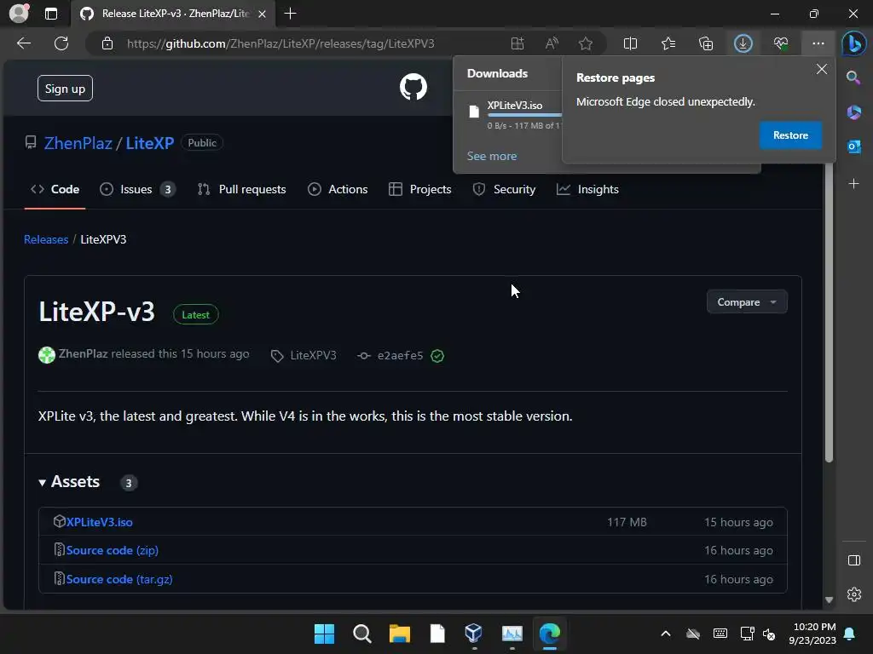Open Outlook sidebar icon
The width and height of the screenshot is (873, 654).
click(x=853, y=146)
